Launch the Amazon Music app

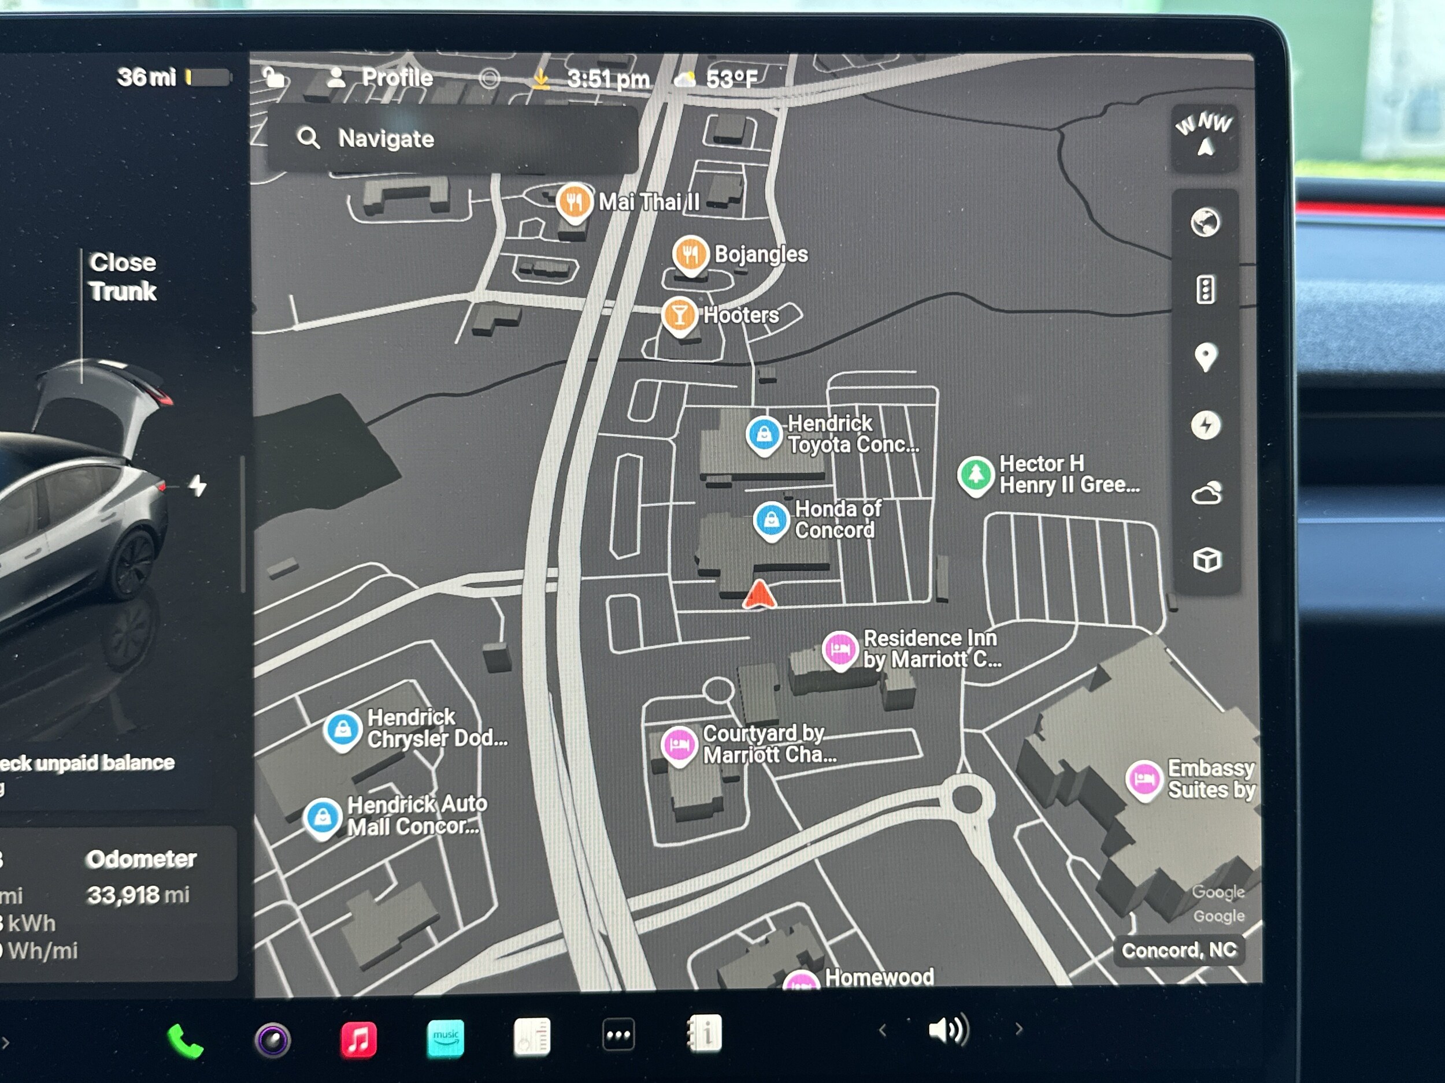(x=446, y=1038)
